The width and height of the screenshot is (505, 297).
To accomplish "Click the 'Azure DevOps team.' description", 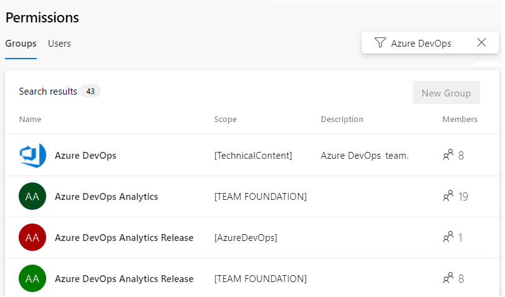I will point(365,156).
